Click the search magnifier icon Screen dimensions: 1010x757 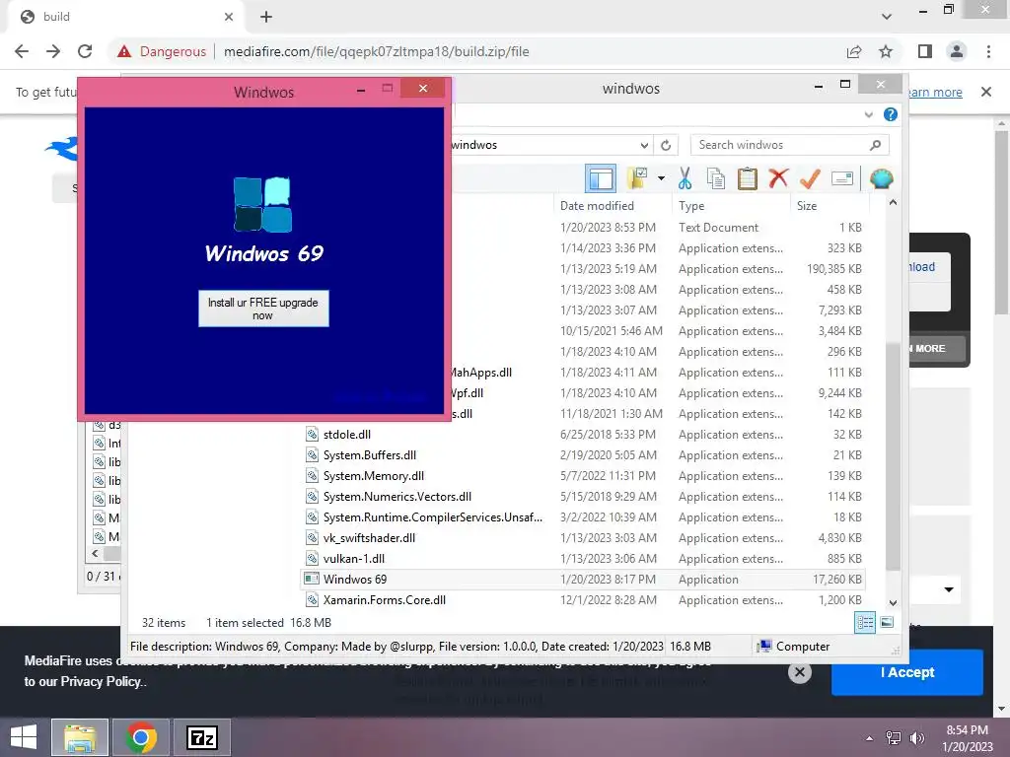click(875, 145)
